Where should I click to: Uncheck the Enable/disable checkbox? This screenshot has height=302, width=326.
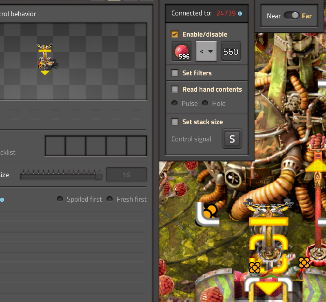(x=175, y=35)
